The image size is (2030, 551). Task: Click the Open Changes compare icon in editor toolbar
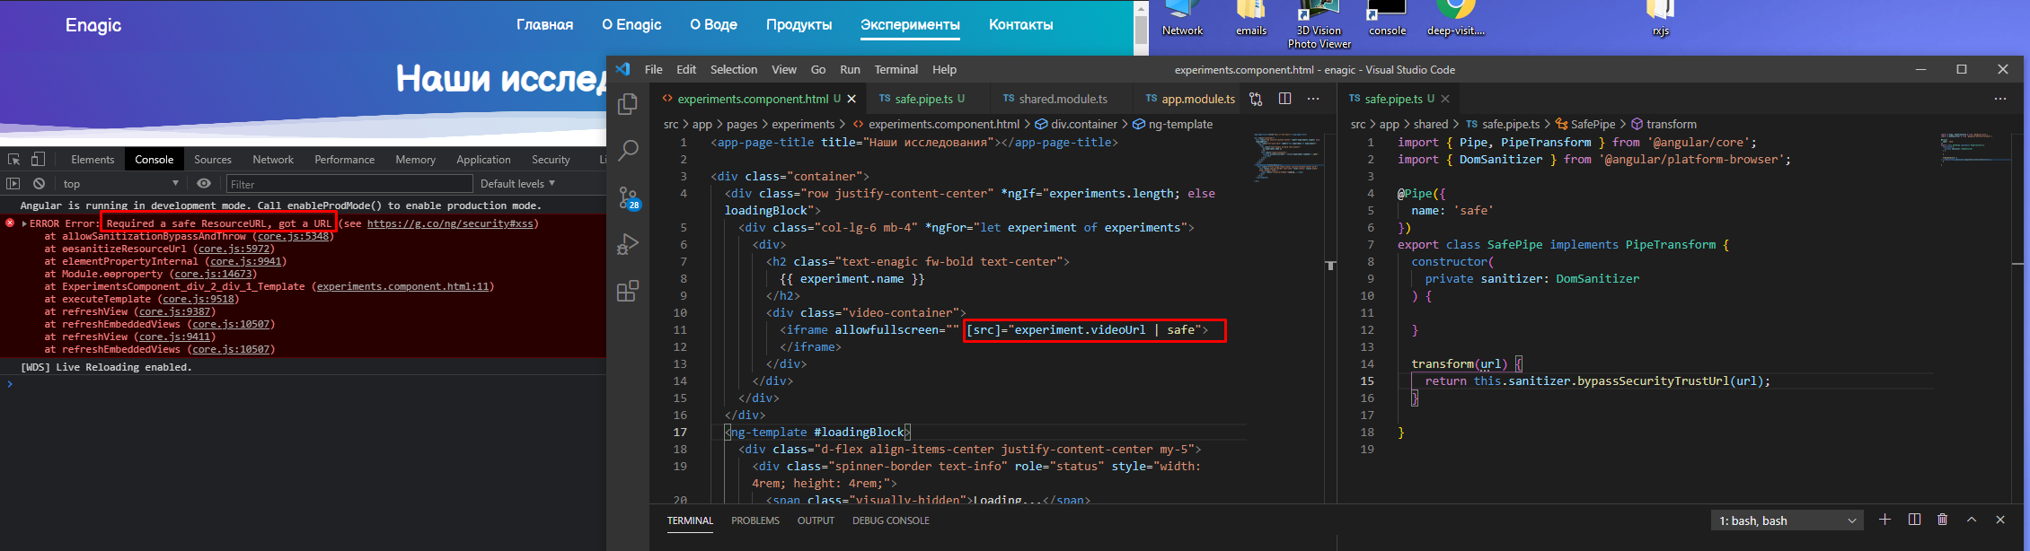(x=1256, y=99)
